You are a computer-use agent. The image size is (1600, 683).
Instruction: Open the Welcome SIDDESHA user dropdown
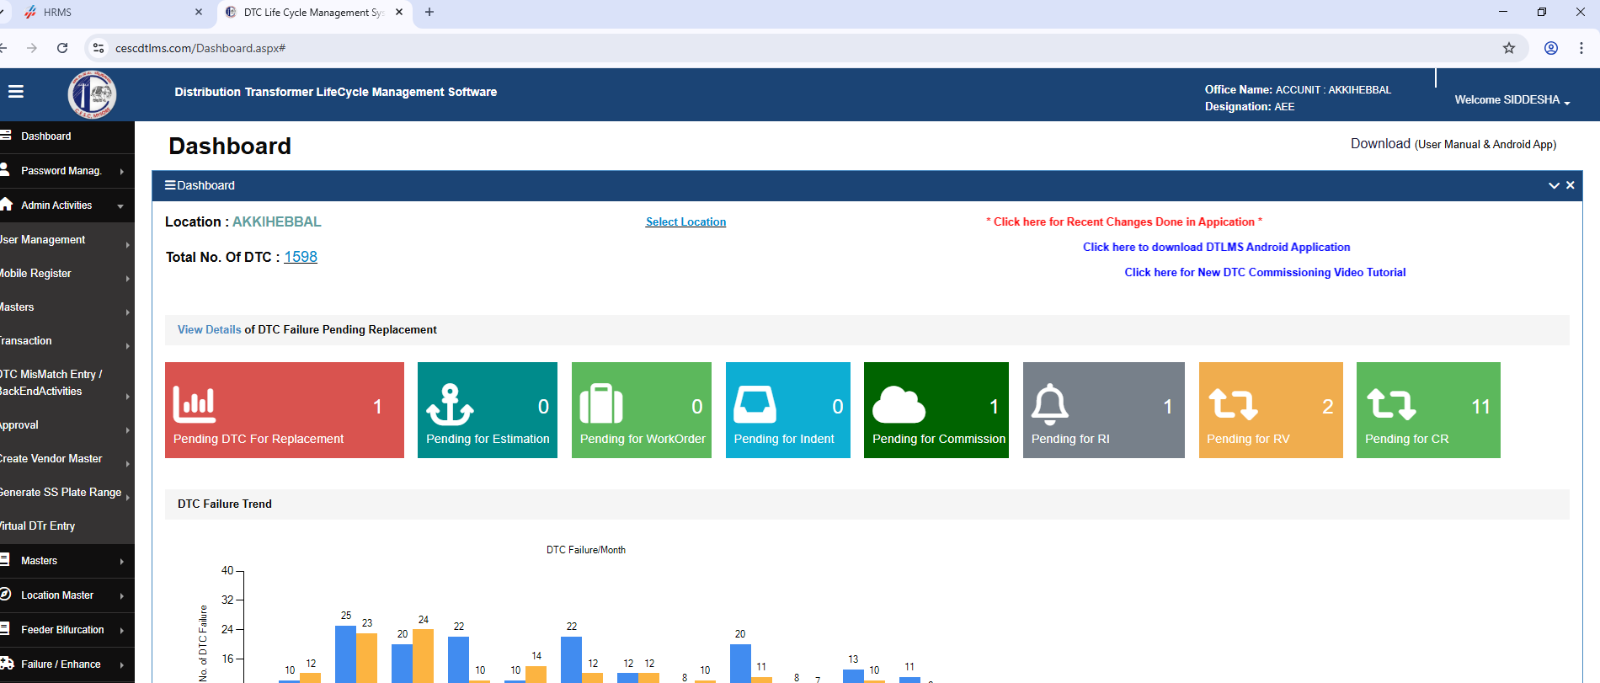tap(1512, 100)
